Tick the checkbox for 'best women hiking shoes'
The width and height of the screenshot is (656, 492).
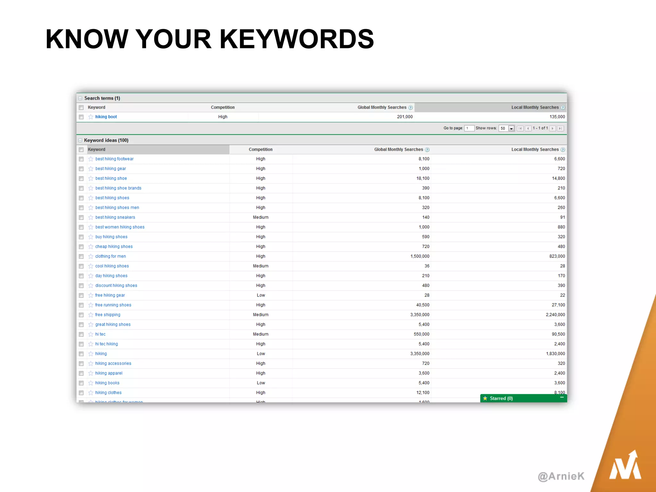click(81, 227)
